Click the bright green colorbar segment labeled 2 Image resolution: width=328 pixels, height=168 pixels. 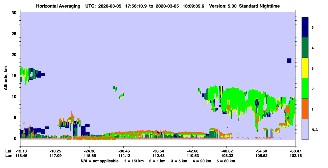pos(305,88)
